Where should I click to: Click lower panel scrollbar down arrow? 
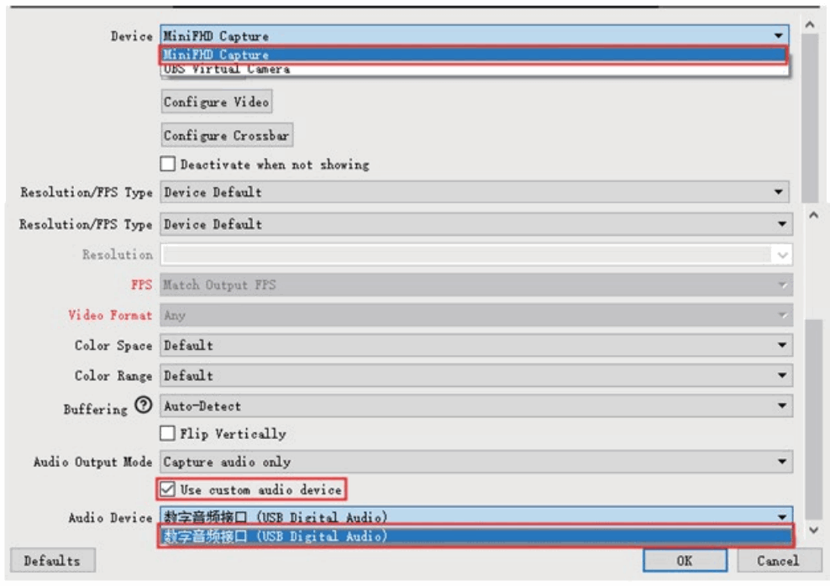[813, 530]
